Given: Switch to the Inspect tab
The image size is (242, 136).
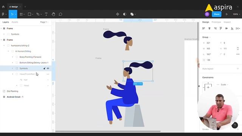Looking at the screenshot, I should tap(227, 22).
